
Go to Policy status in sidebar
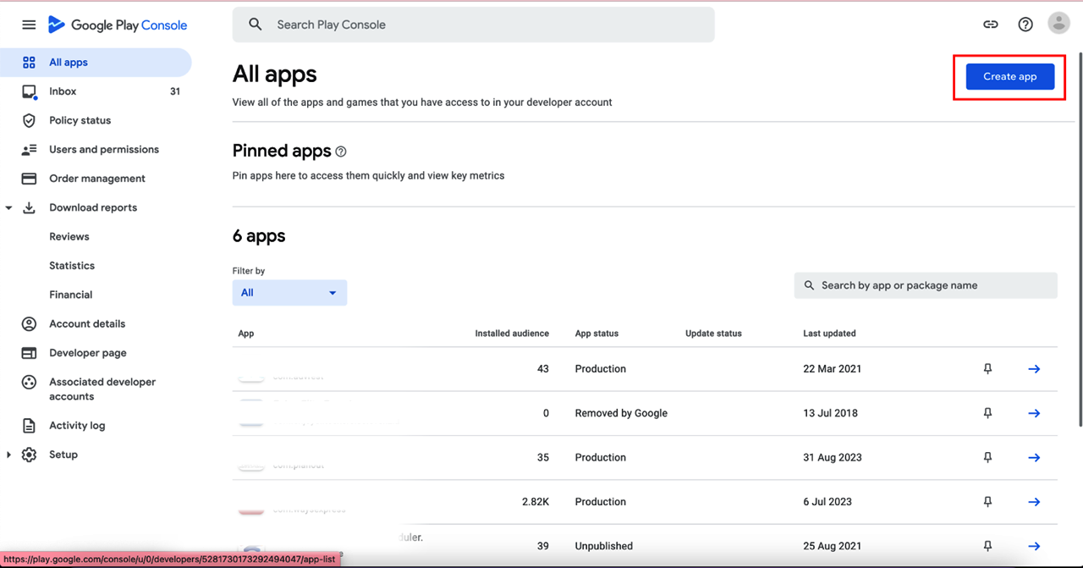point(80,120)
